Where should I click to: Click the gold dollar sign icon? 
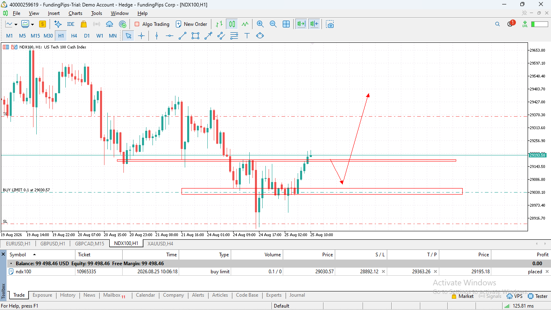click(42, 24)
